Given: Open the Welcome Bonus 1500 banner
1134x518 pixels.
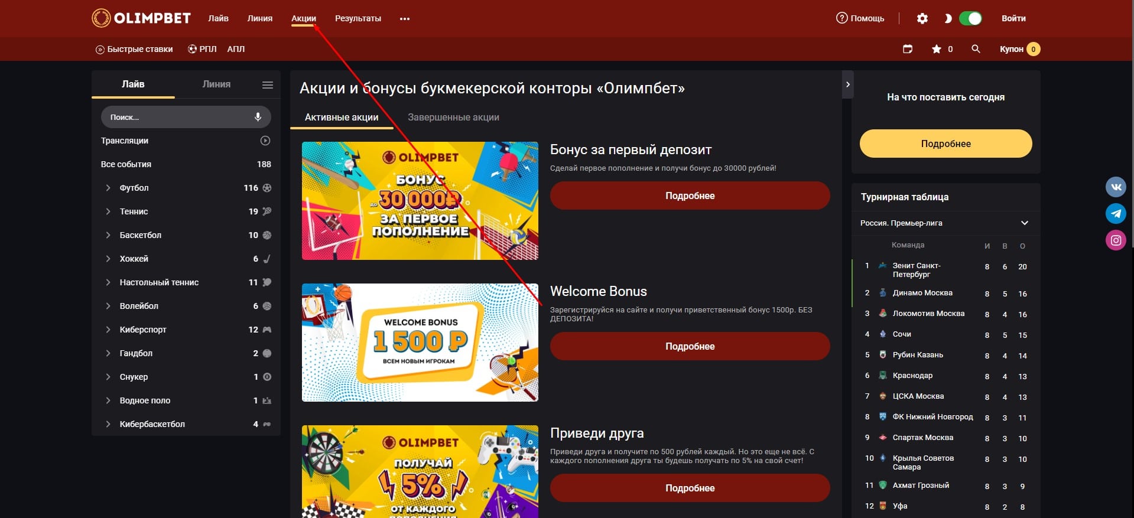Looking at the screenshot, I should (x=420, y=343).
